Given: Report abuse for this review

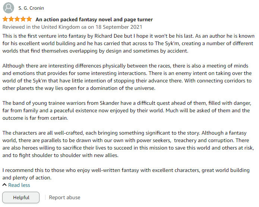Looking at the screenshot, I should coord(64,197).
